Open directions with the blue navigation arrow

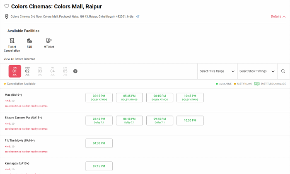[138, 17]
